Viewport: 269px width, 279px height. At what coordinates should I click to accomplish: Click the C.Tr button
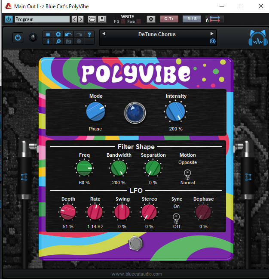tap(169, 19)
